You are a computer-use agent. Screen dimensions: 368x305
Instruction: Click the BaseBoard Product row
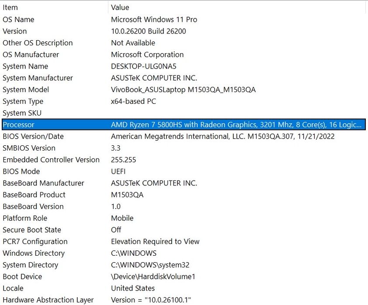(34, 195)
